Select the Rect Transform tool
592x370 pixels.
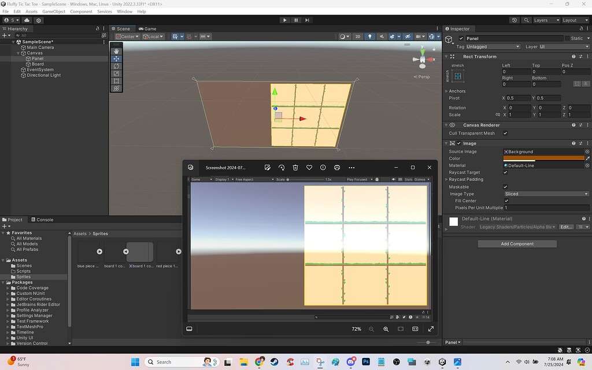[117, 81]
